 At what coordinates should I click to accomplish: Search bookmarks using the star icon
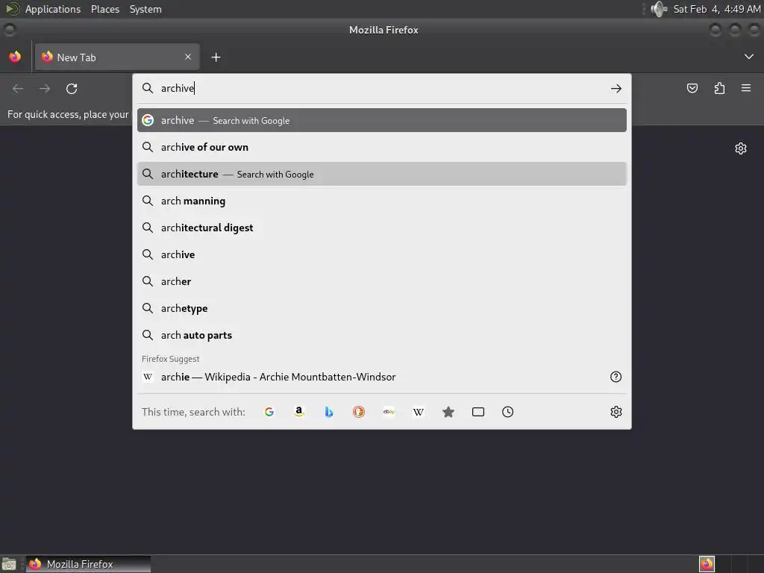click(448, 412)
